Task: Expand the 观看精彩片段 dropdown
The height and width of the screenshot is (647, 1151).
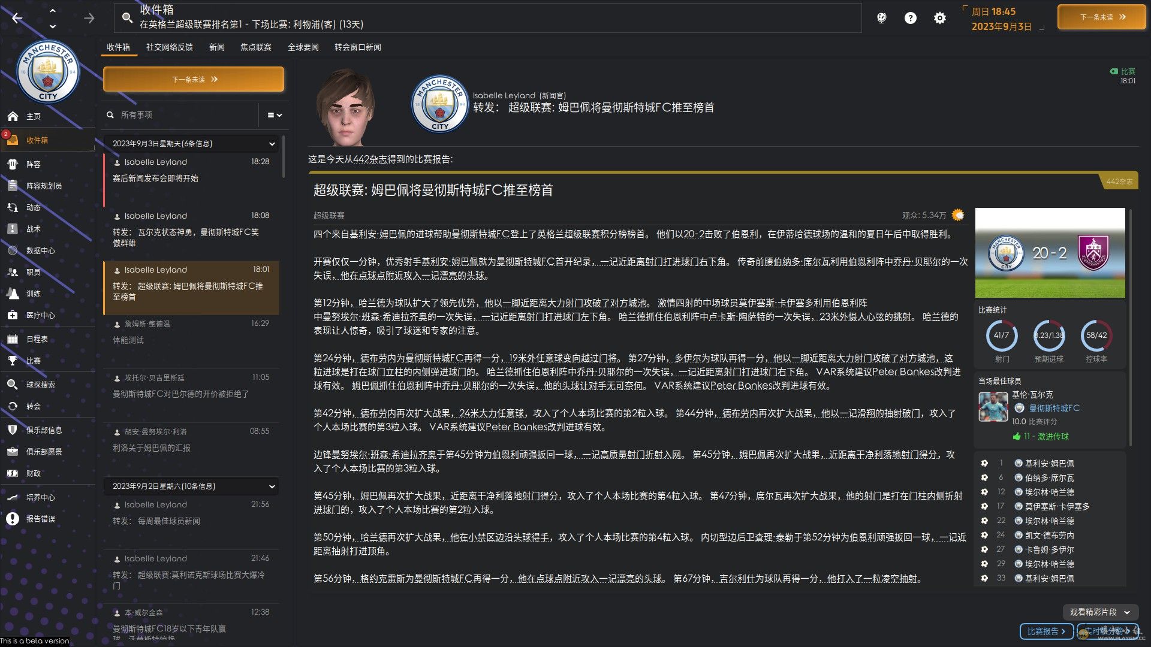Action: coord(1100,612)
